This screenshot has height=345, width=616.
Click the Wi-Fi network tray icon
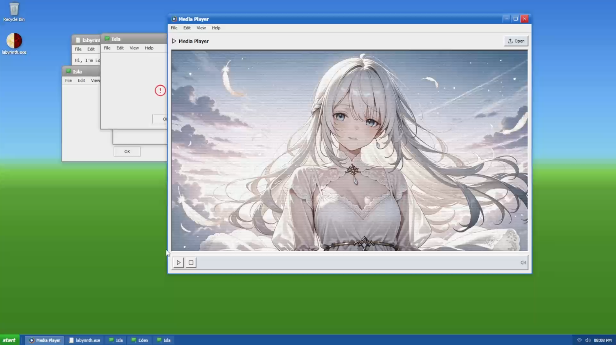579,340
